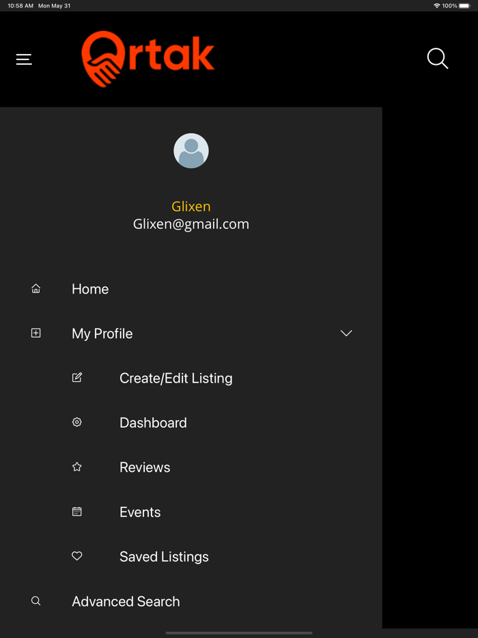478x638 pixels.
Task: Open Create/Edit Listing
Action: tap(175, 378)
